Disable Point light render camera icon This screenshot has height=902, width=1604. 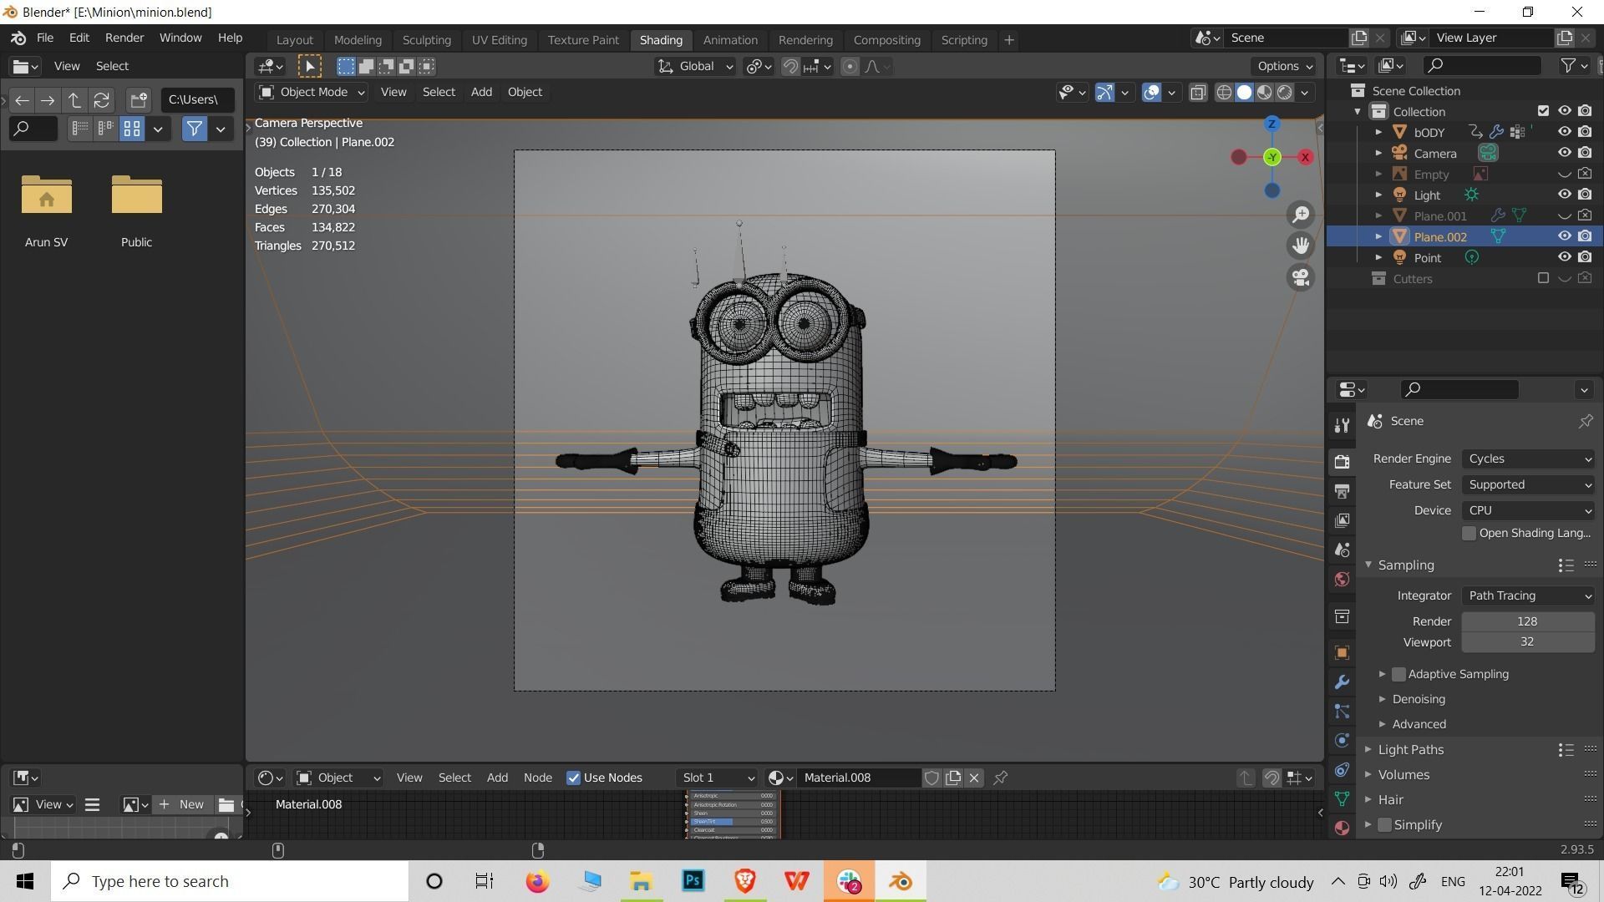click(1585, 257)
